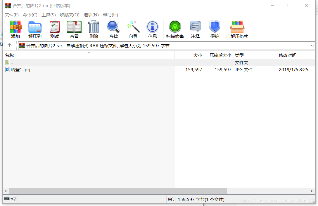Screen dimensions: 318x206
Task: Sort by Size (大小) column header
Action: click(189, 55)
